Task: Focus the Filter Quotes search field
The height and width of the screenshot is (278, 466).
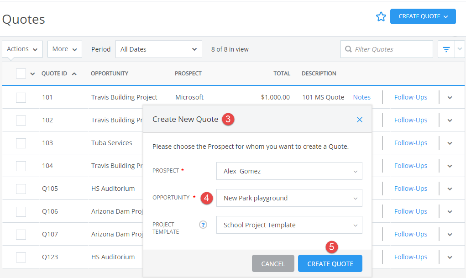Action: pyautogui.click(x=387, y=49)
